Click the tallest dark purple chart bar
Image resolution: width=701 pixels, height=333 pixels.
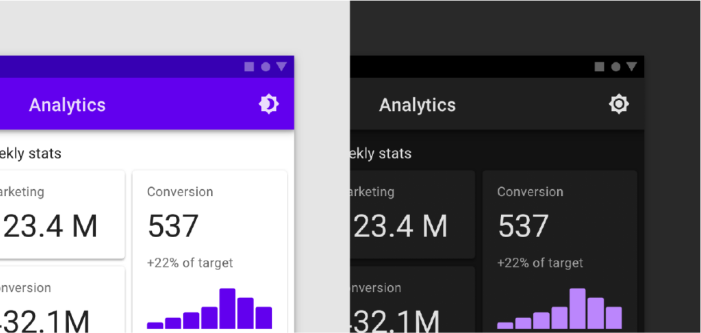coord(227,308)
